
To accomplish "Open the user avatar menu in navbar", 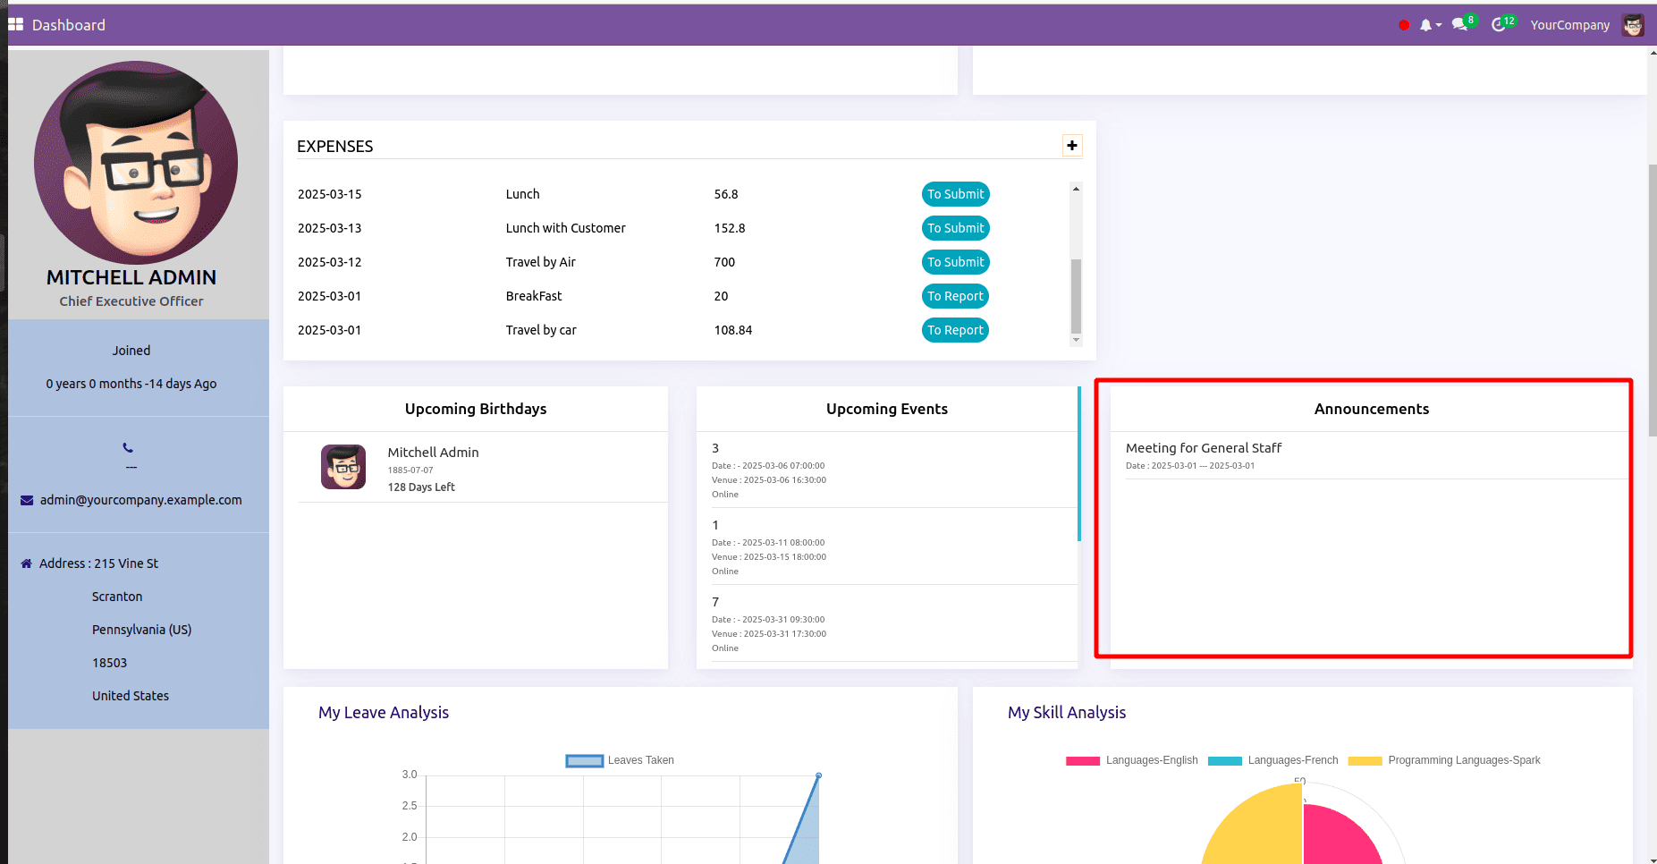I will [x=1633, y=25].
